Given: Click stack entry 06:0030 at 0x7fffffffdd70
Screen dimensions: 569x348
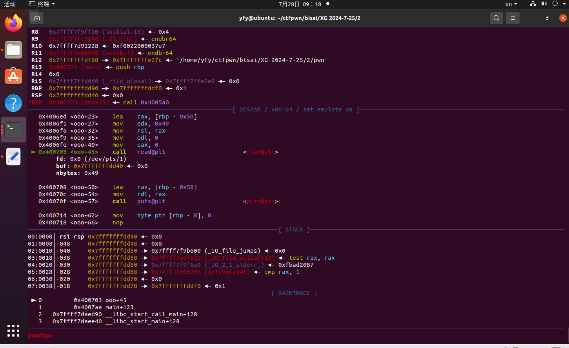Looking at the screenshot, I should (95, 279).
